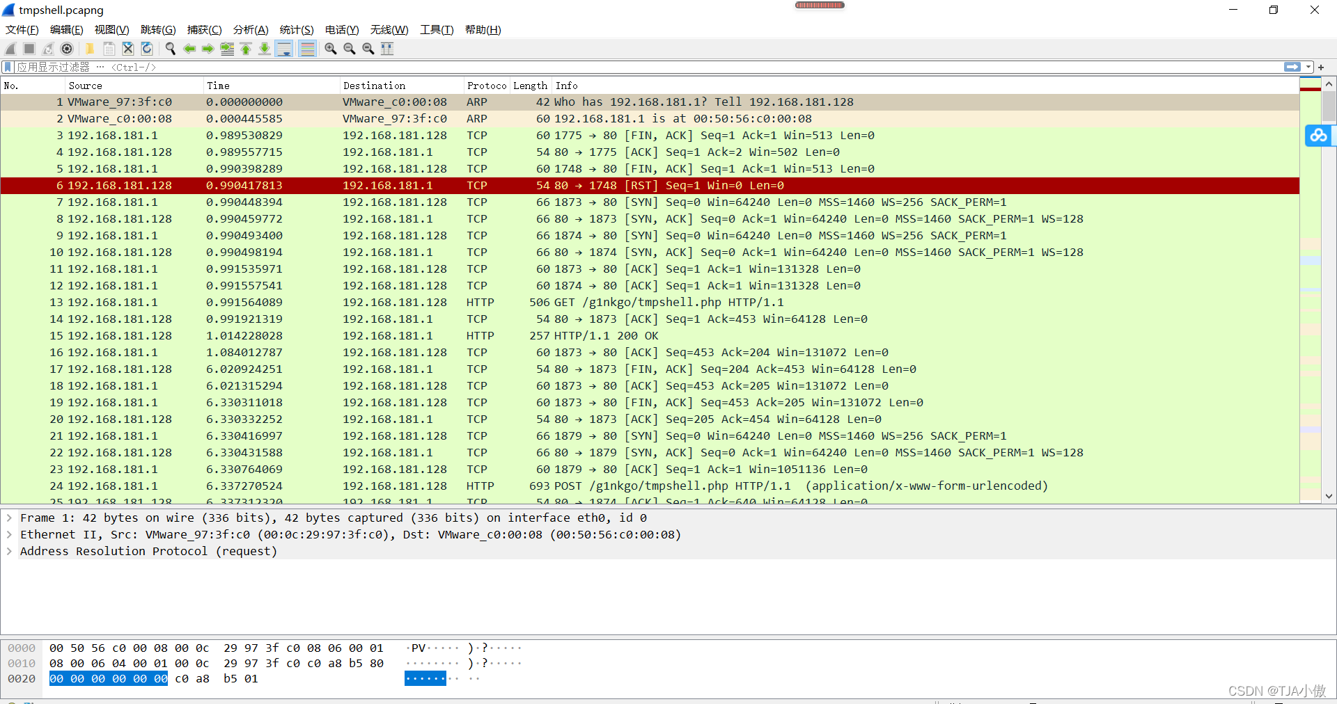Click the resize columns to fit icon
1337x704 pixels.
point(387,49)
